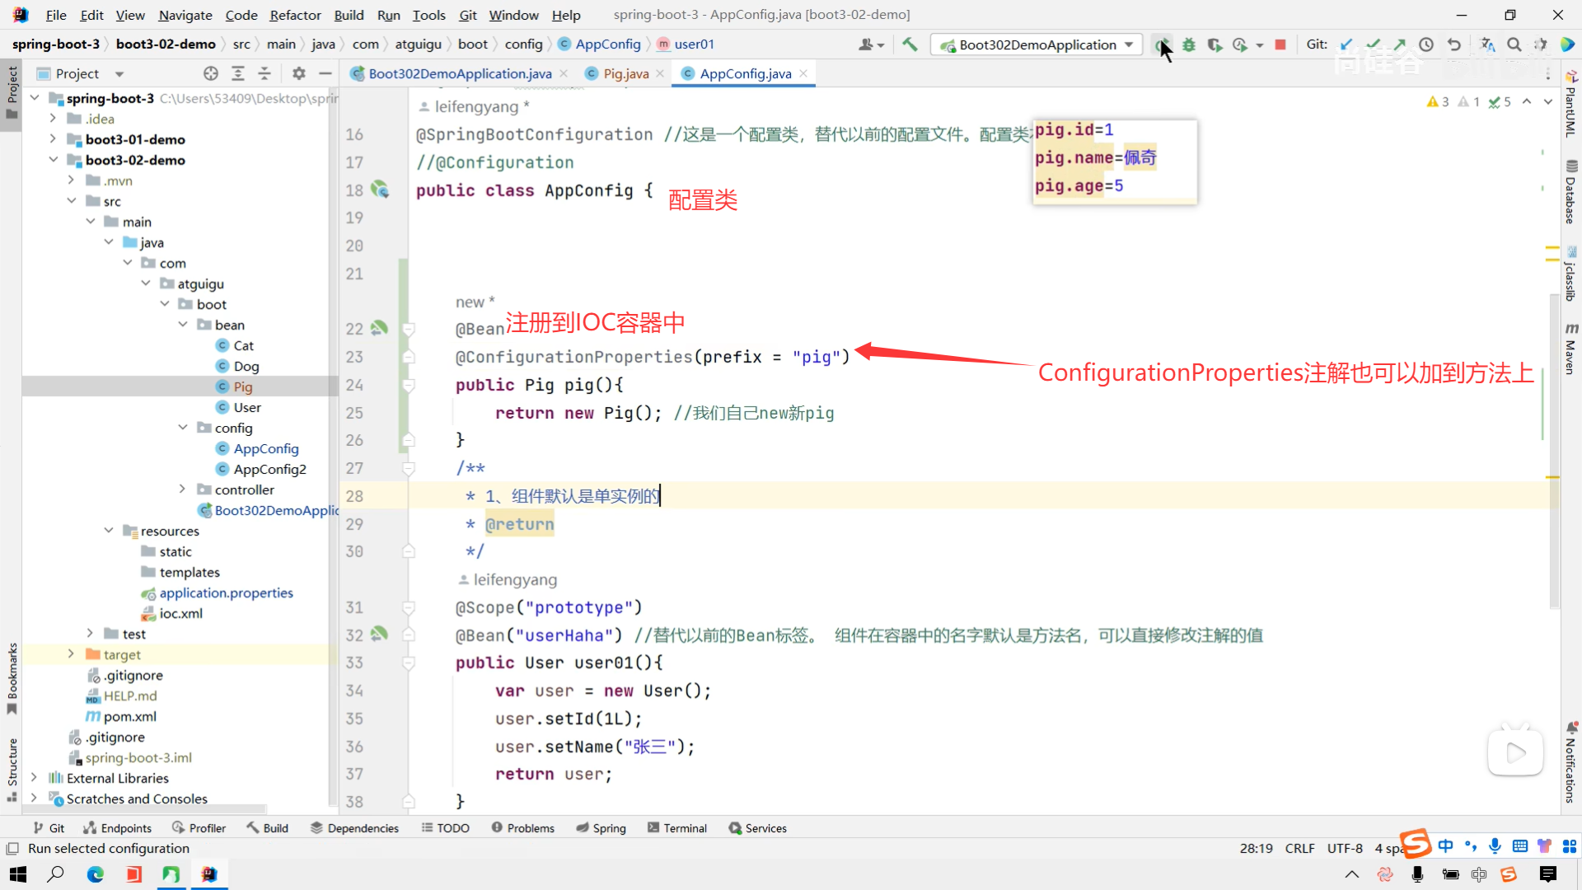
Task: Click the Debug bug icon in toolbar
Action: (x=1188, y=44)
